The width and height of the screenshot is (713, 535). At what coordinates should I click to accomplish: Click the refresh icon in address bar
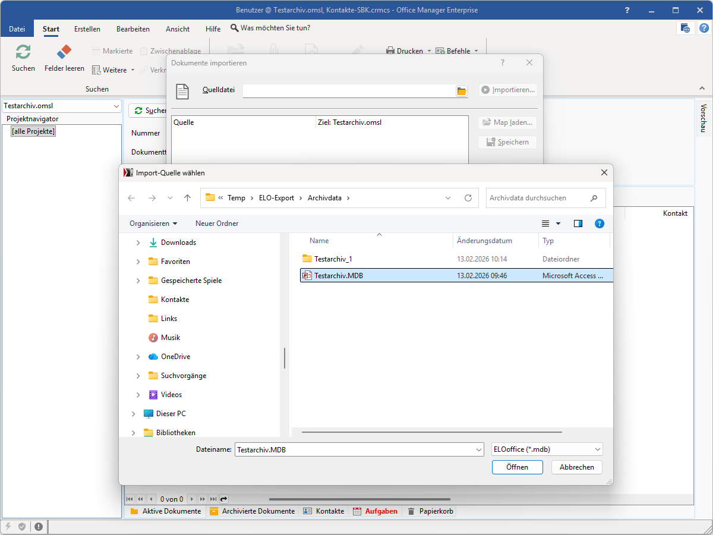[x=468, y=198]
